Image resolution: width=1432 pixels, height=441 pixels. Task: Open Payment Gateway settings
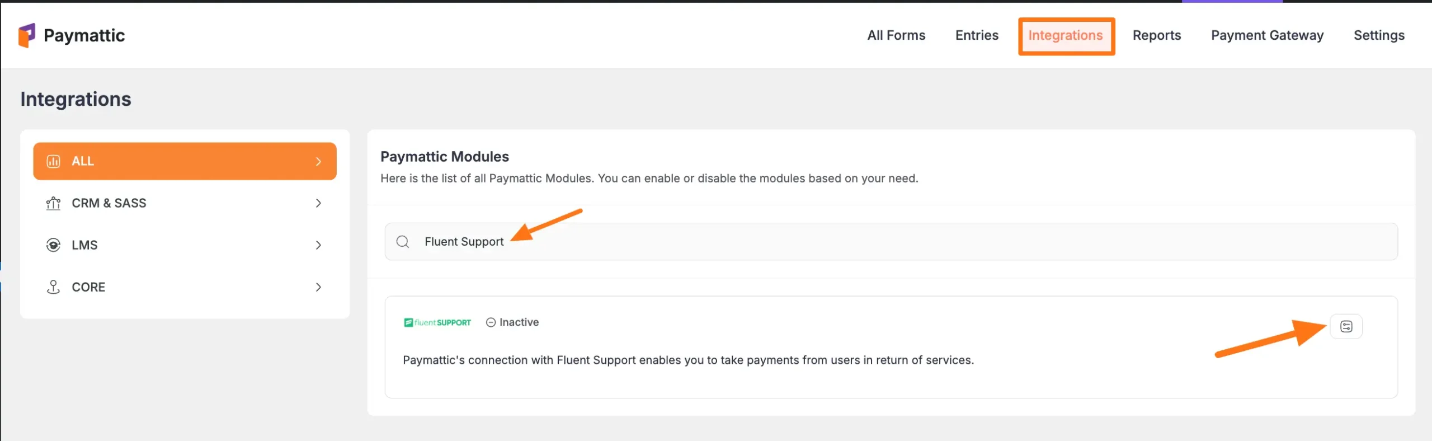coord(1268,35)
